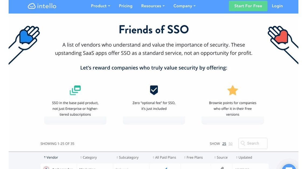Click the stacked layers SSO icon
This screenshot has height=169, width=307.
[75, 90]
